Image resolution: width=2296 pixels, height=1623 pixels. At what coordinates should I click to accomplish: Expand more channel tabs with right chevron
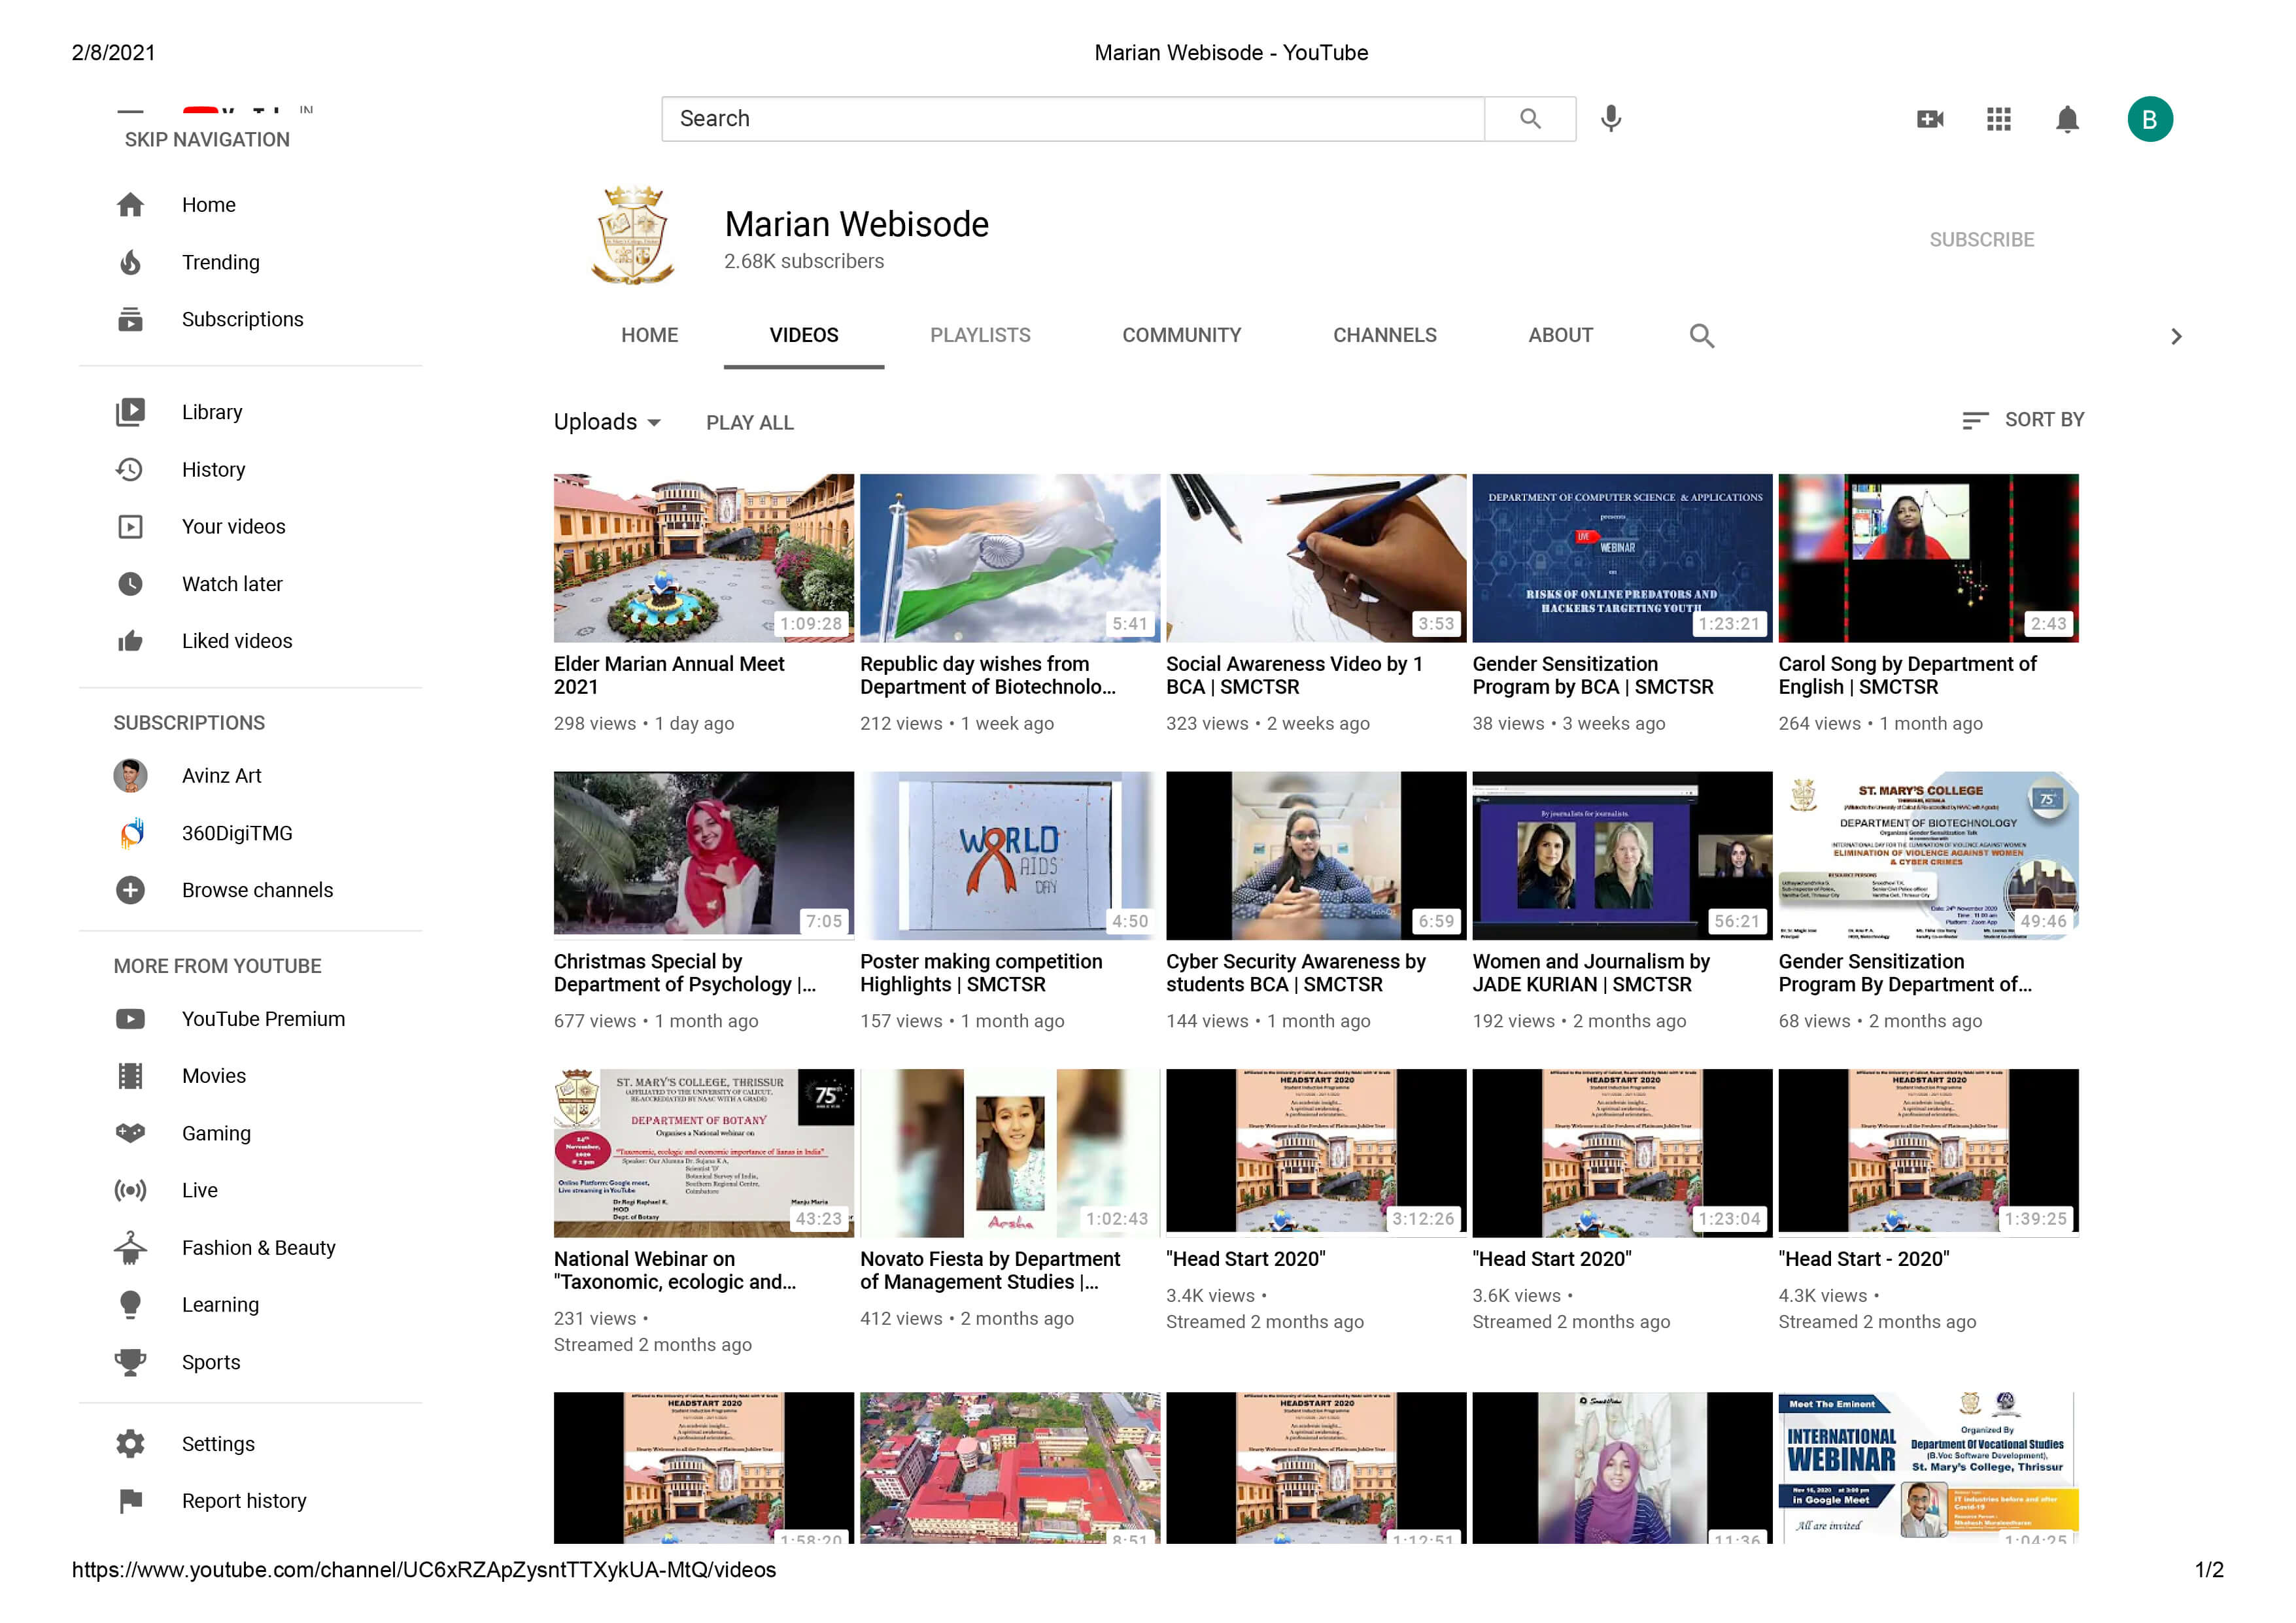[2176, 337]
